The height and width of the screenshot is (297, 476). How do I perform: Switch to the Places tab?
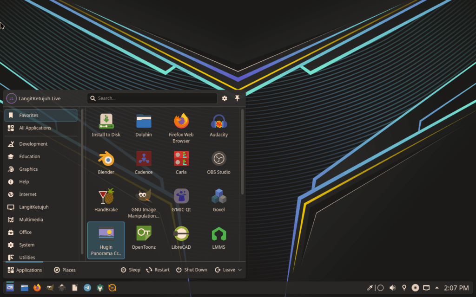65,270
